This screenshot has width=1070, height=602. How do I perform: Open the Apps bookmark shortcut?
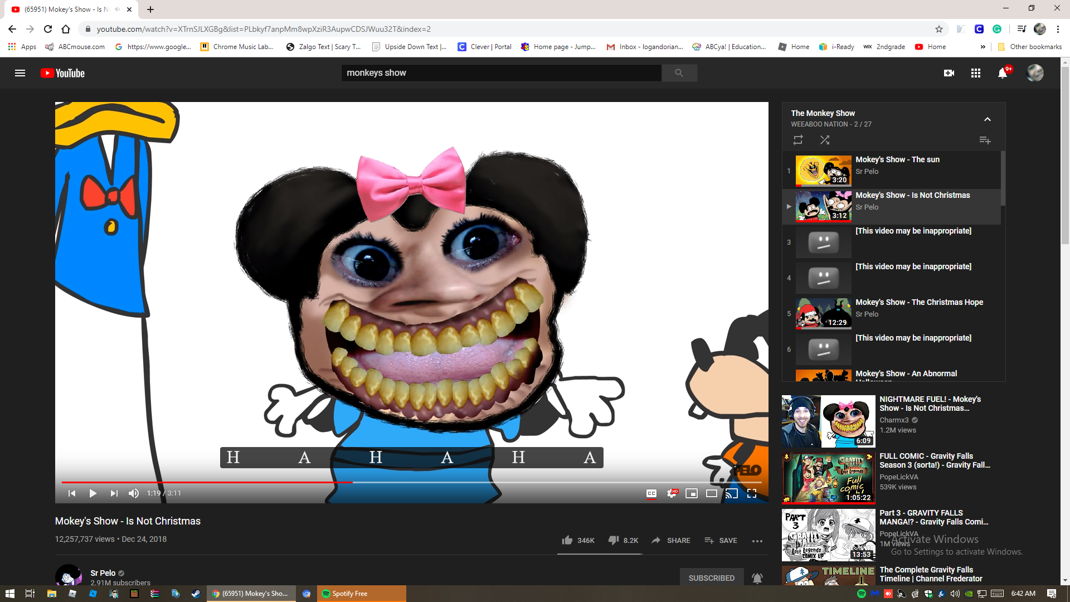22,47
